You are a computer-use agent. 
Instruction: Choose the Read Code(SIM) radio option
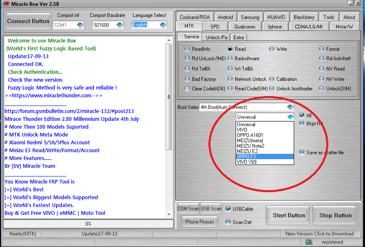(x=230, y=89)
